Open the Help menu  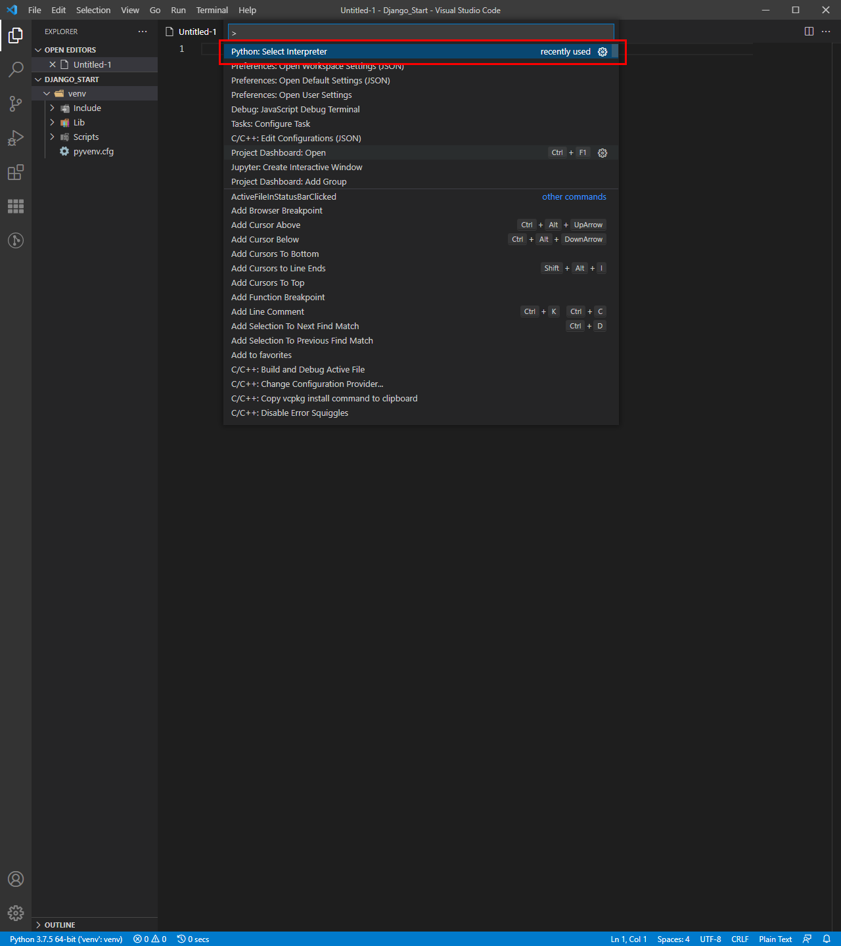[248, 10]
